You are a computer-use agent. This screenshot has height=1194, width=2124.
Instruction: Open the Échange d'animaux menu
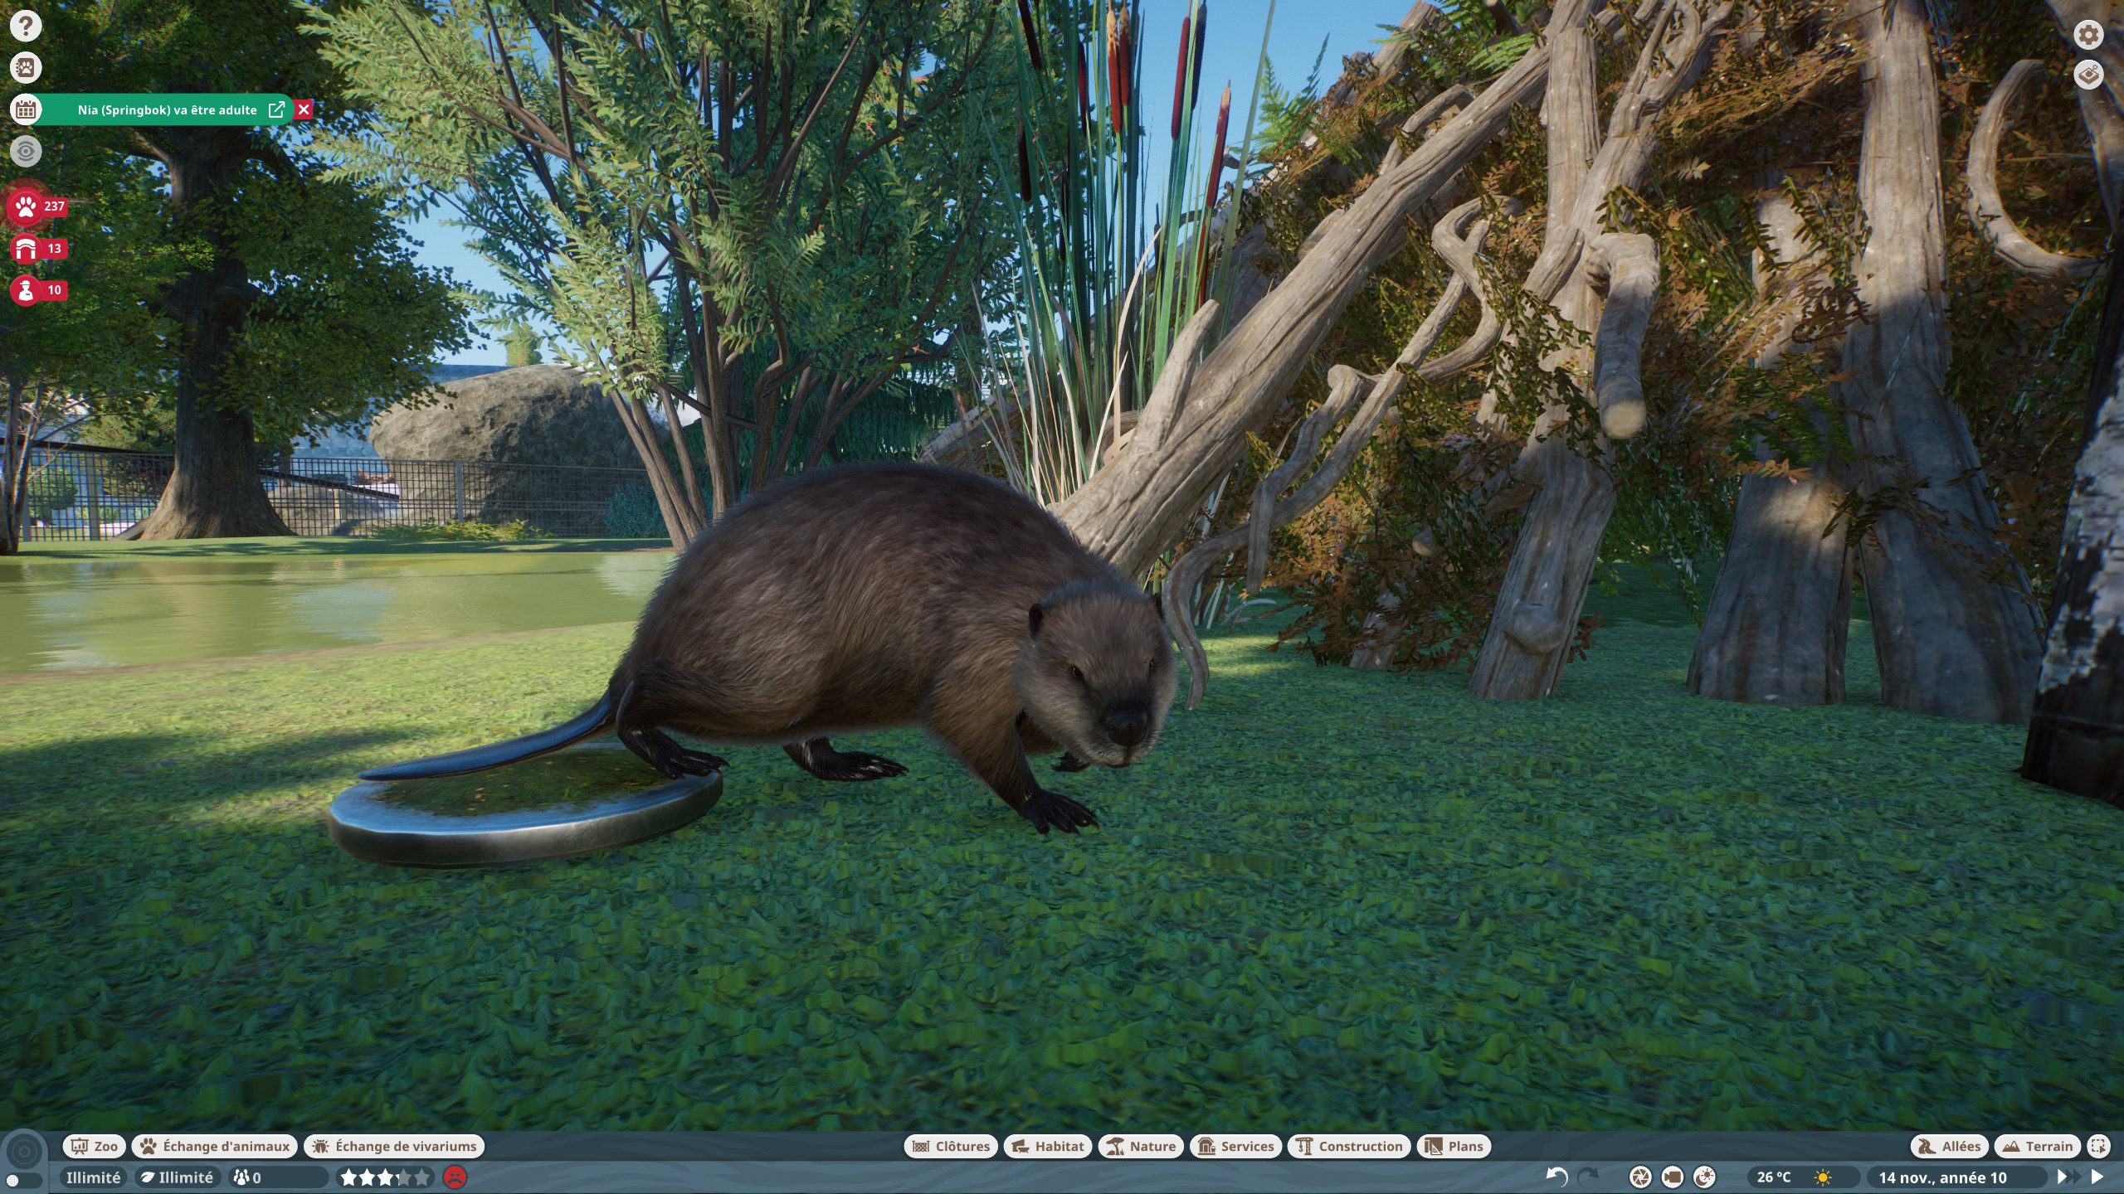(x=215, y=1146)
